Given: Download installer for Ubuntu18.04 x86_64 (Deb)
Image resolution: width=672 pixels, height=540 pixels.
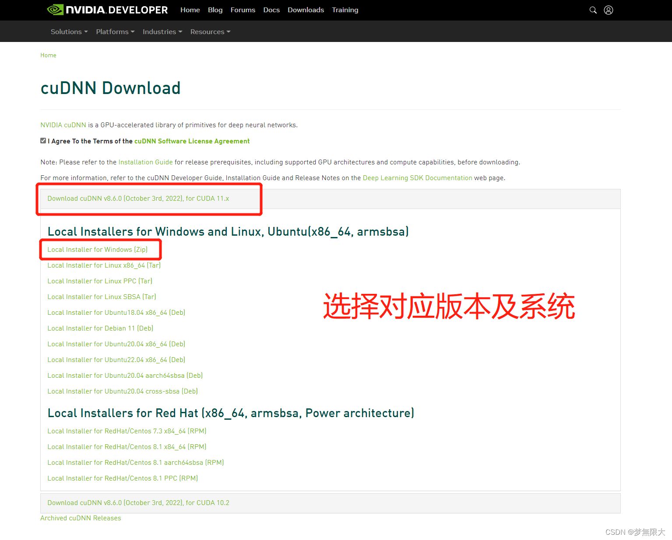Looking at the screenshot, I should tap(116, 313).
